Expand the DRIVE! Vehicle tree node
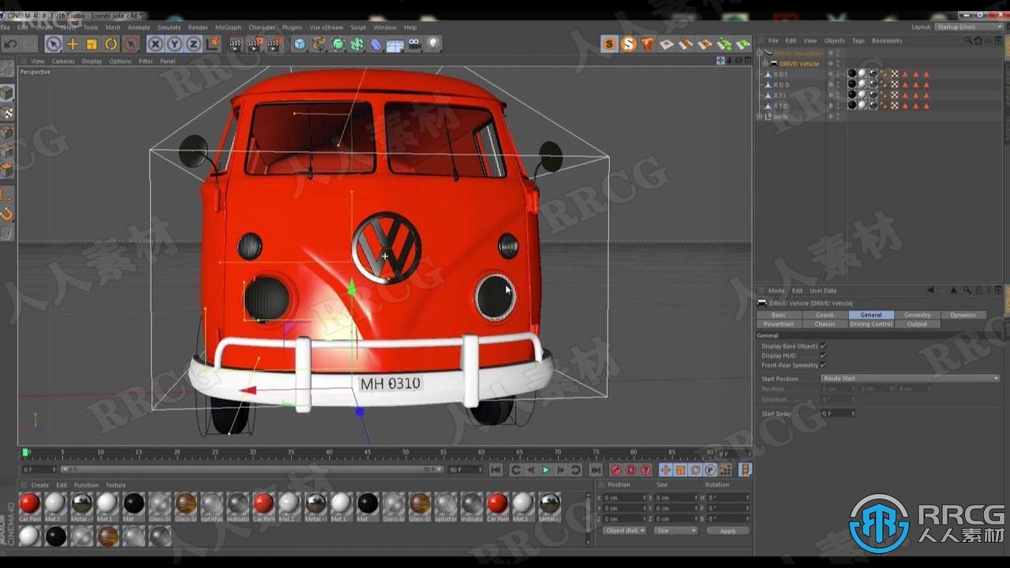 [765, 64]
